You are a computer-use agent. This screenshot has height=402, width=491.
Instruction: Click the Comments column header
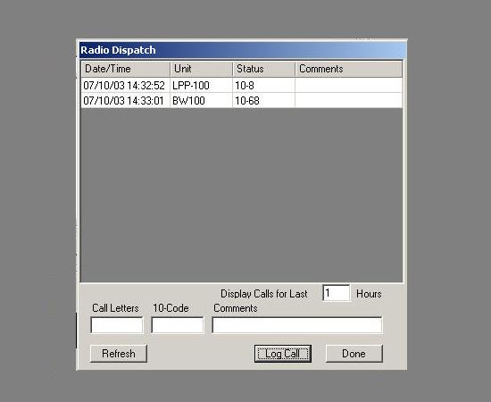tap(349, 69)
